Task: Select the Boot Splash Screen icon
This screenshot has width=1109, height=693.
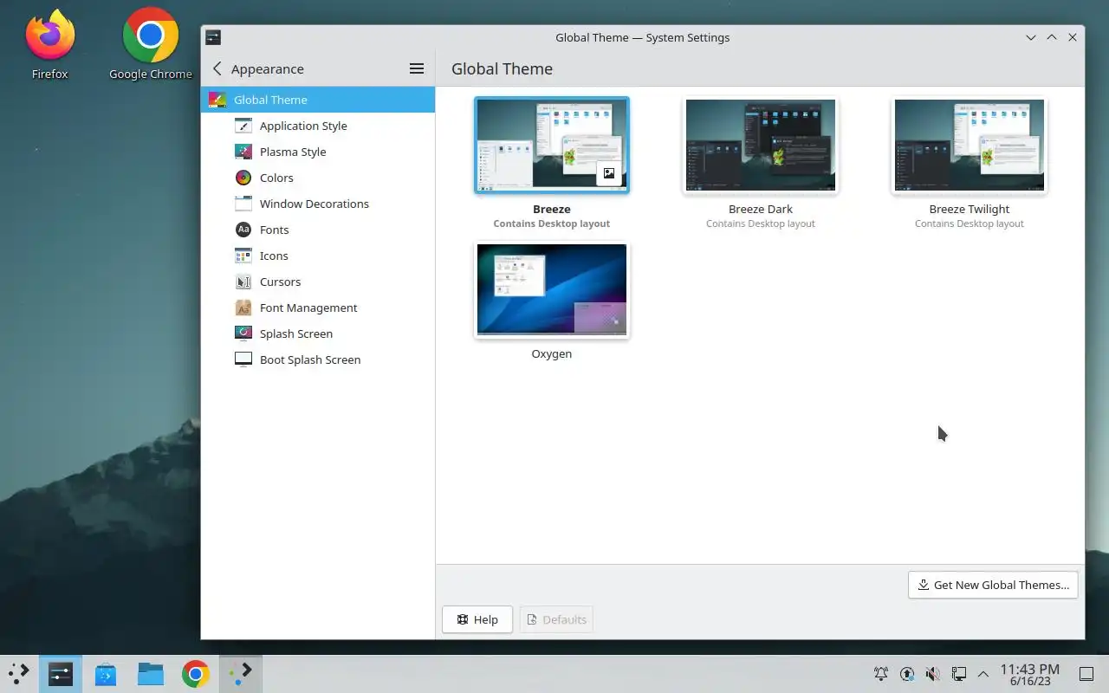Action: click(243, 359)
